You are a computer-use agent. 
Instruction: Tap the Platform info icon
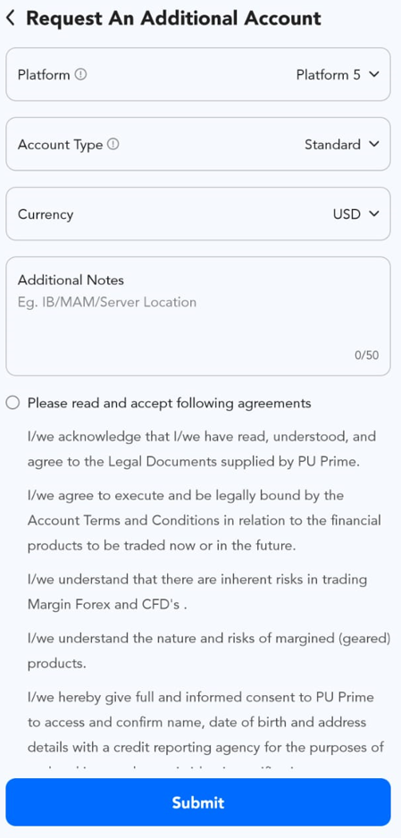click(80, 74)
